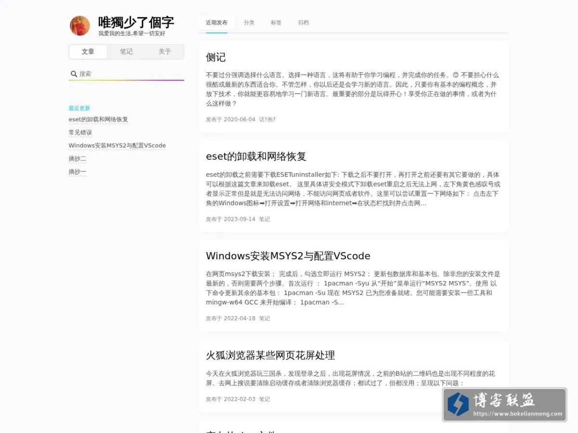Open article 火狐浏览器某些网页花屏处理
This screenshot has width=578, height=433.
pyautogui.click(x=270, y=356)
